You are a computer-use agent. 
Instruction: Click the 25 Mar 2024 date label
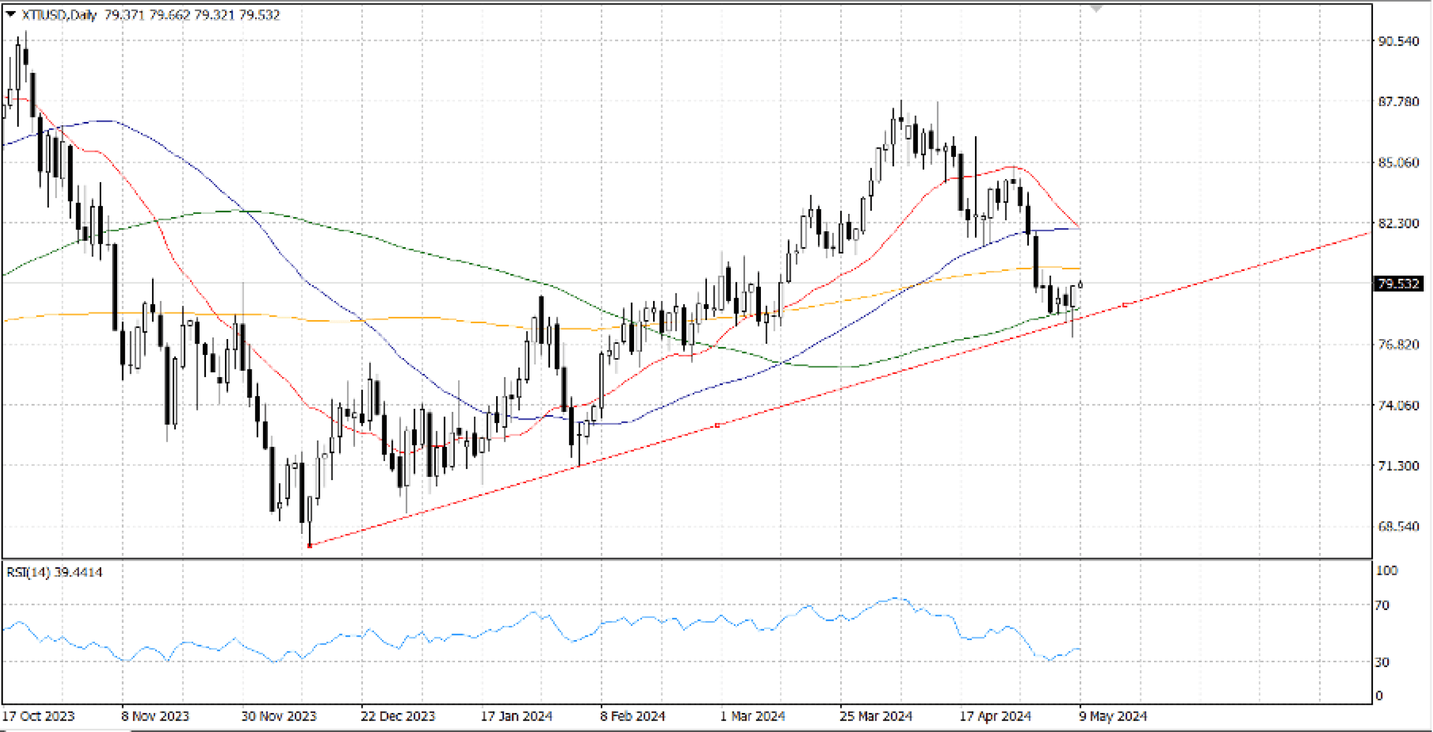tap(876, 716)
